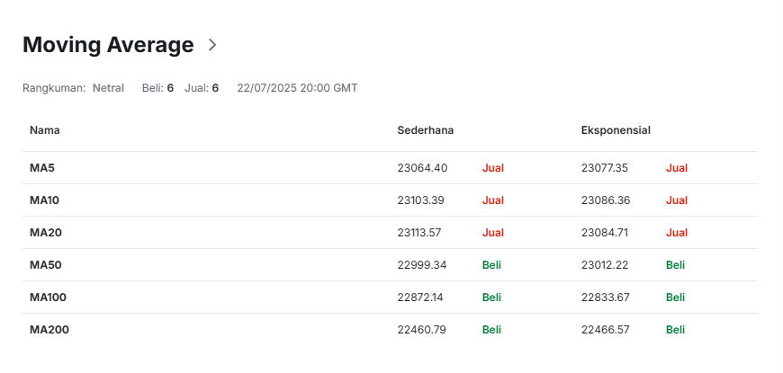Click the MA200 exponential Beli signal
Viewport: 783px width, 373px height.
click(x=675, y=330)
